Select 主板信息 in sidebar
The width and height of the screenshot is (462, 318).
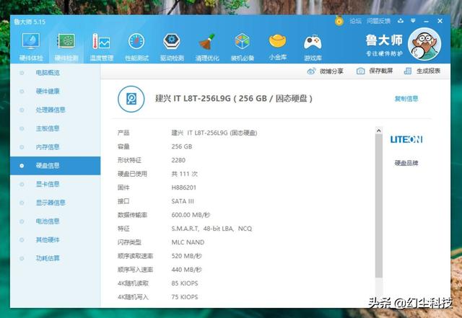click(x=55, y=128)
